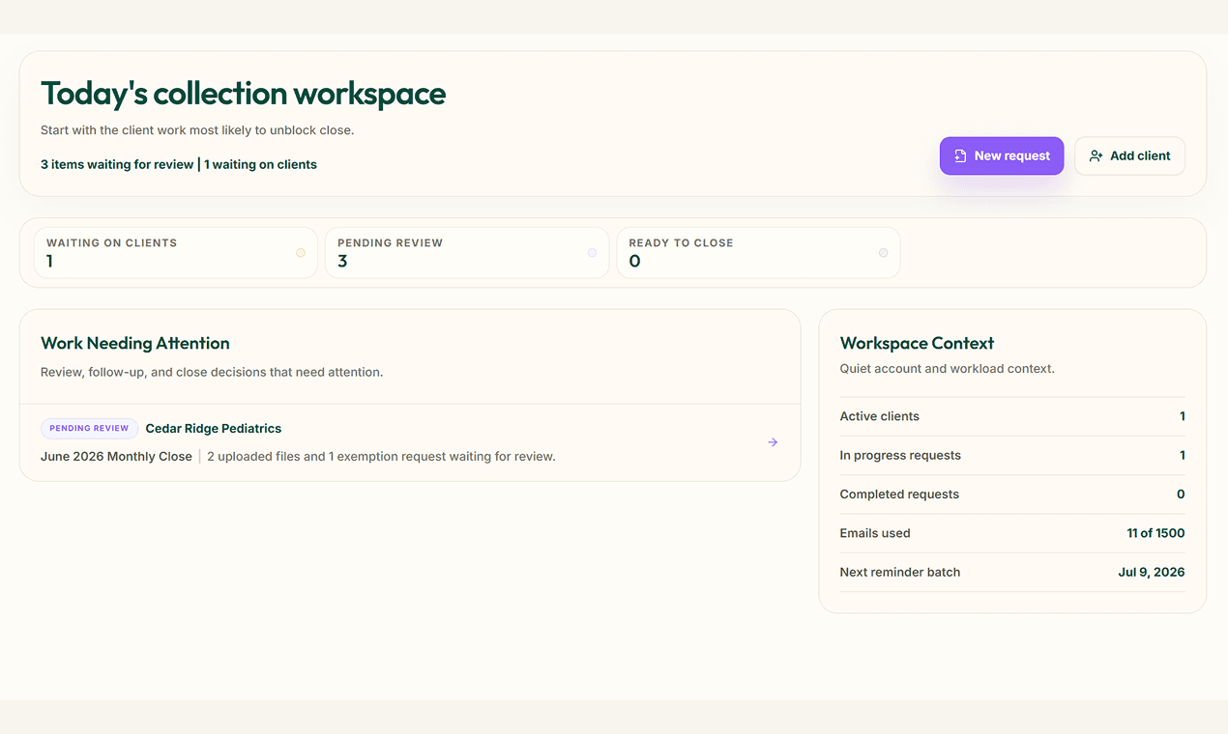Click the Start with the client work subtitle

[x=197, y=129]
